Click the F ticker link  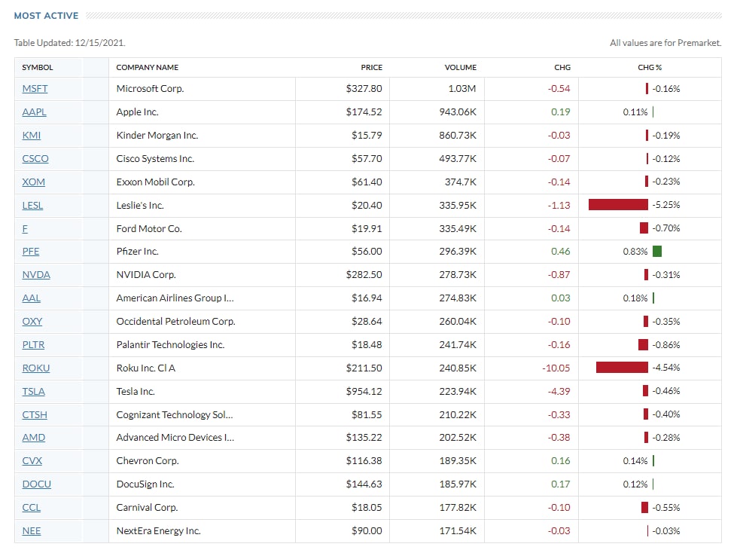tap(25, 228)
